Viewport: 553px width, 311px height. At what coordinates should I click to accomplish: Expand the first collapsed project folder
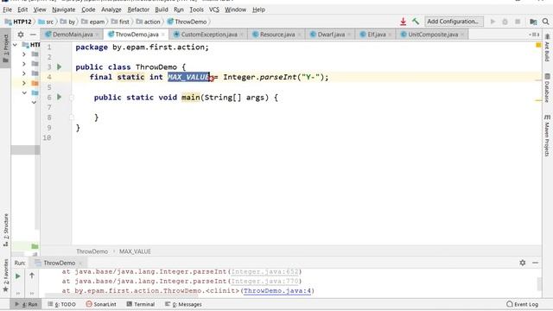coord(24,54)
